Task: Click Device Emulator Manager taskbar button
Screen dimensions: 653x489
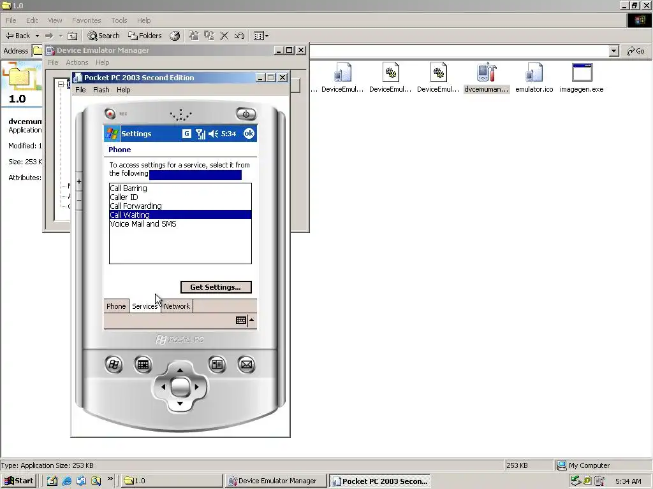Action: (x=275, y=481)
